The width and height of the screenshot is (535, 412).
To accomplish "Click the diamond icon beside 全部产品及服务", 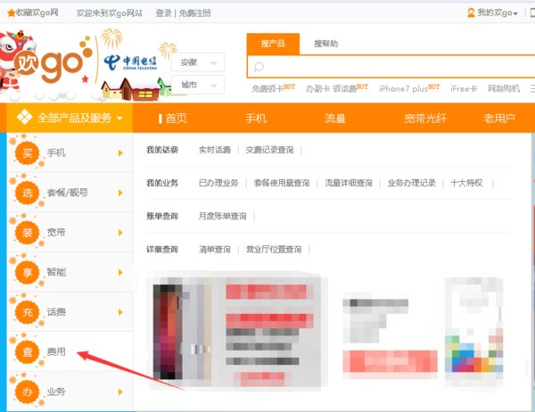I will tap(25, 118).
